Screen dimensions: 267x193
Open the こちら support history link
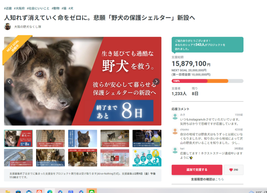tap(219, 179)
